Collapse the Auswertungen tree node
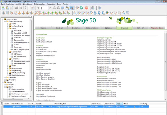Viewport: 167px width, 115px height. [x=3, y=19]
